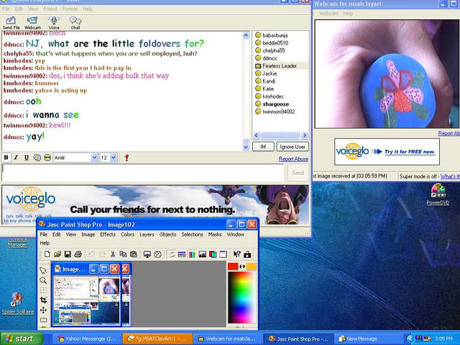Image resolution: width=460 pixels, height=345 pixels.
Task: Click voiceglo Try it for FREE now link
Action: [x=410, y=152]
